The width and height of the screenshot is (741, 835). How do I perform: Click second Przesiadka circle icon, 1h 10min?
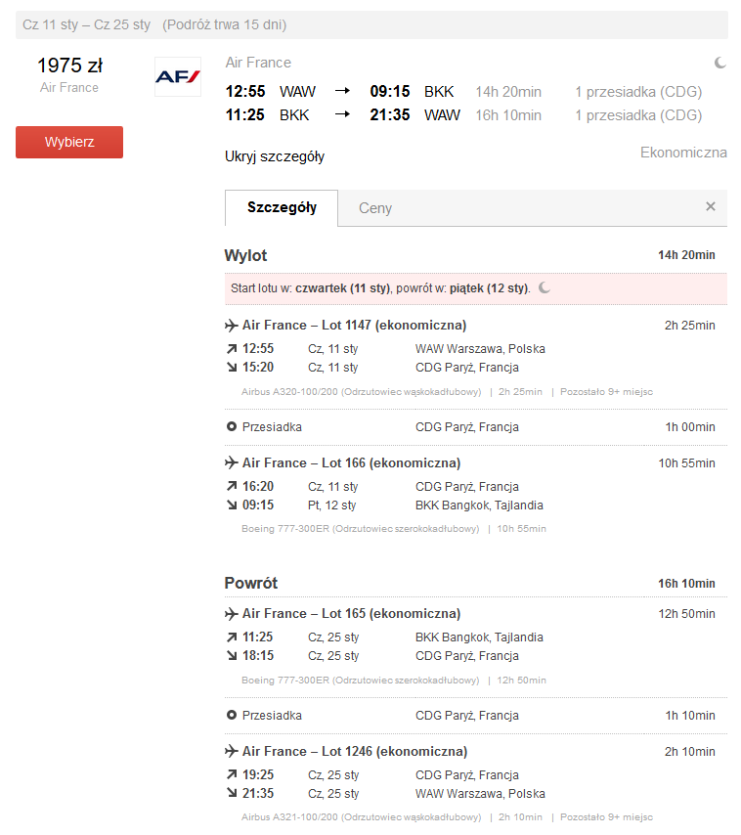[x=231, y=715]
